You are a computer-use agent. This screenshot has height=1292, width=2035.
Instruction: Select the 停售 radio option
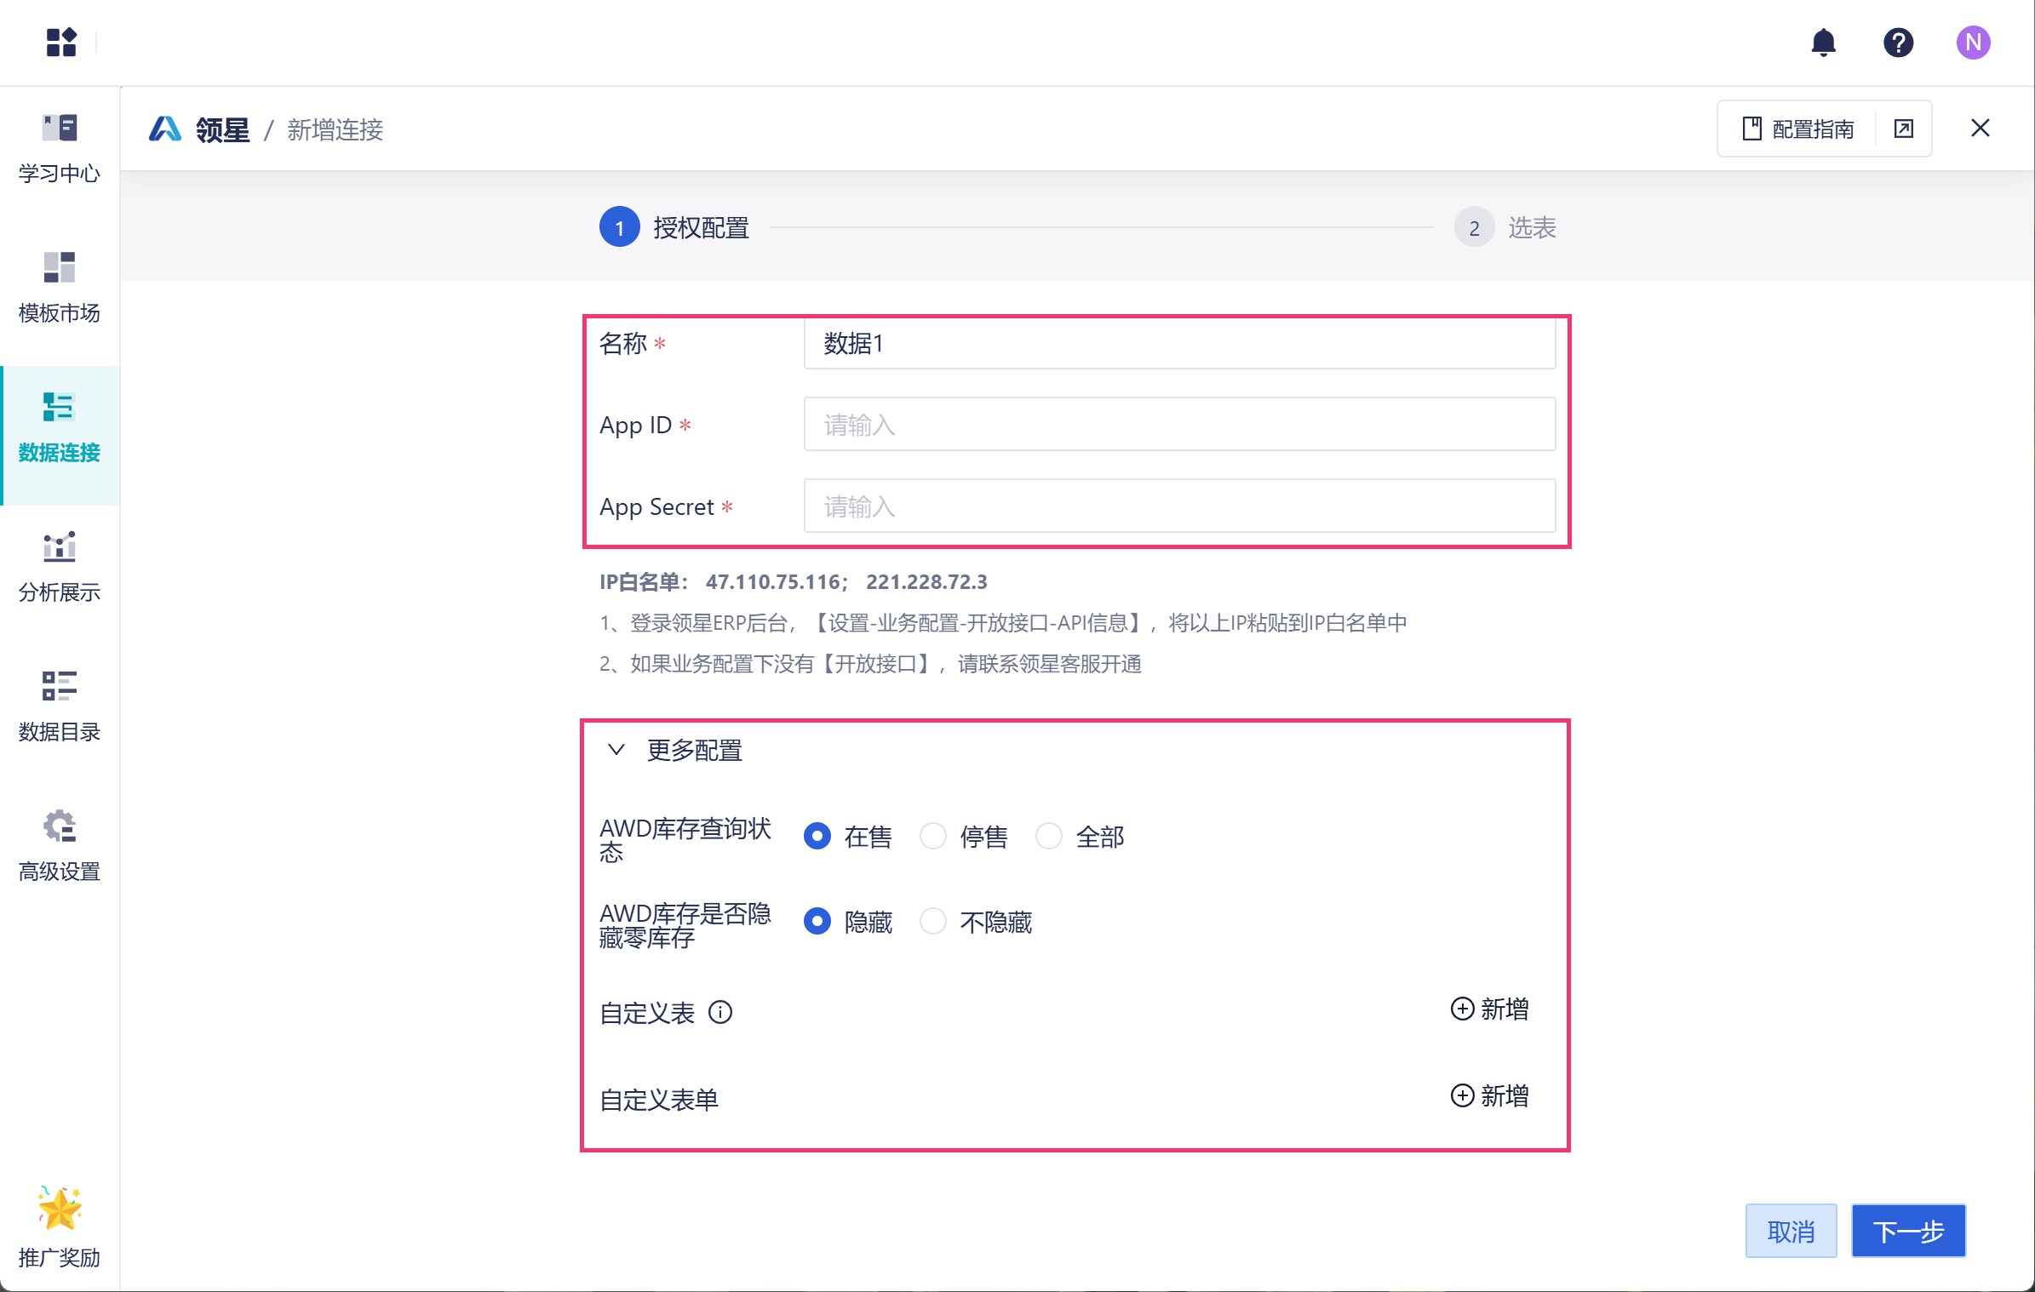tap(933, 836)
